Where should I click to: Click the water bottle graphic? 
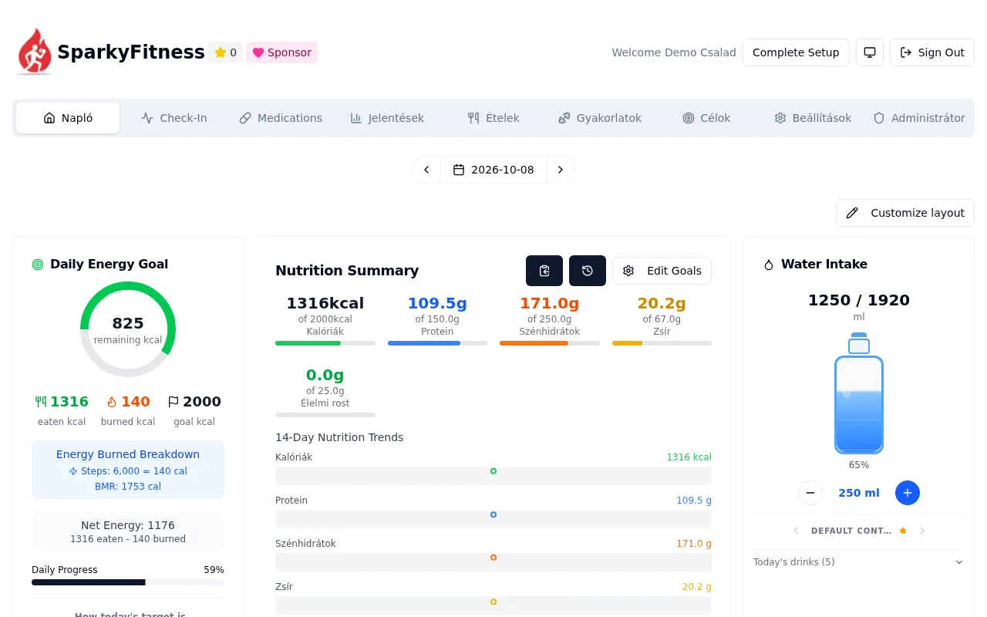[x=859, y=393]
